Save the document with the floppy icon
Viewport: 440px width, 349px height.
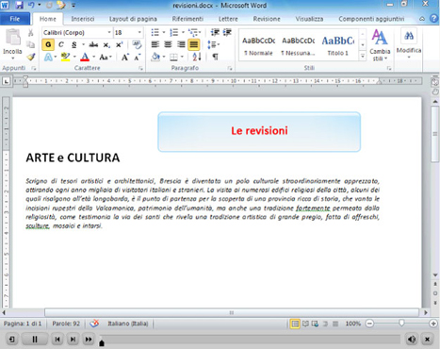pos(19,5)
